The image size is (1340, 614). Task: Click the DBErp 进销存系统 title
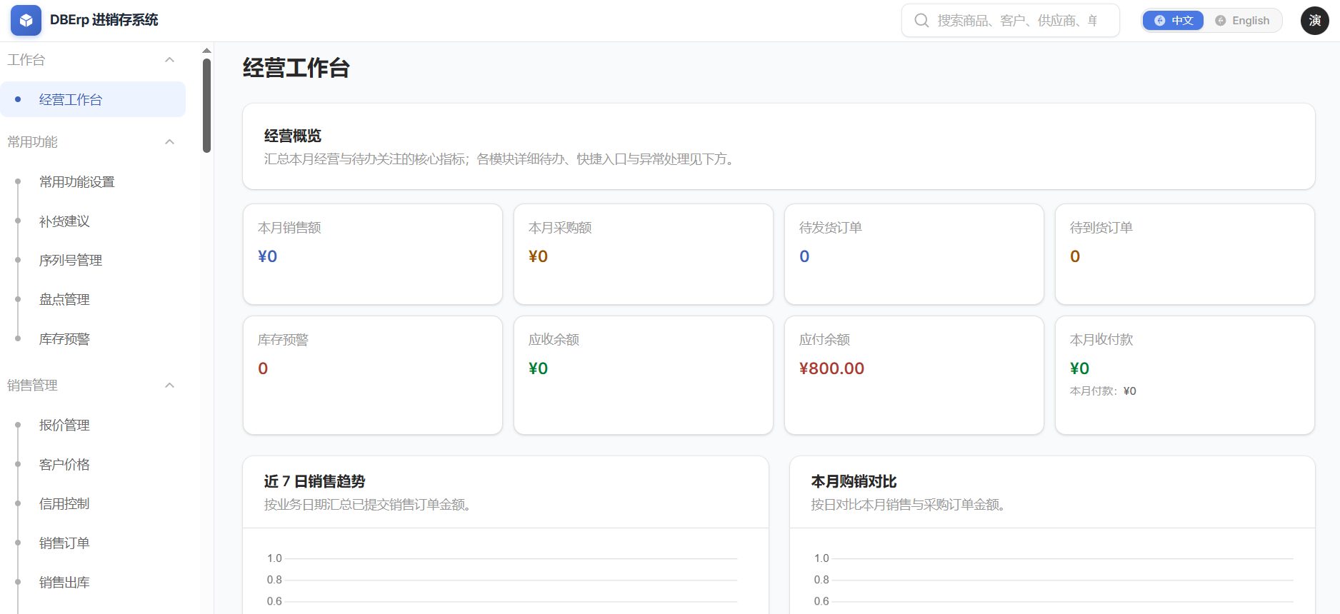click(x=104, y=20)
